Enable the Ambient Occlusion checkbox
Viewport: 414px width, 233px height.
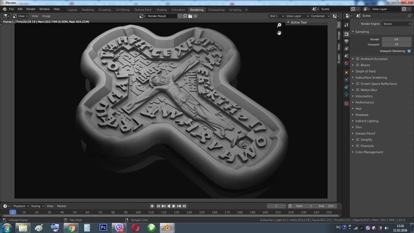pyautogui.click(x=358, y=59)
